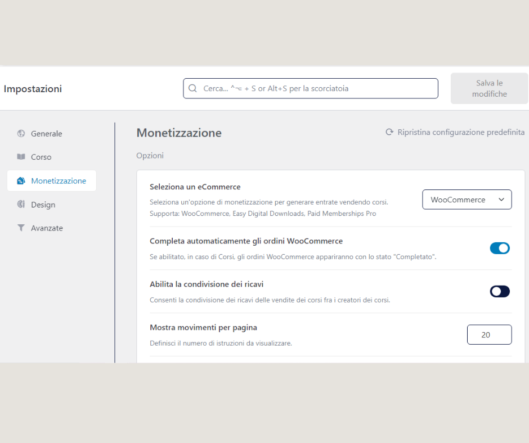529x443 pixels.
Task: Click the globe icon next to Generale
Action: [x=21, y=134]
